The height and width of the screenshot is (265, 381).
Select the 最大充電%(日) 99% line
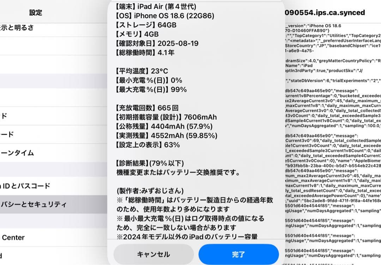(x=151, y=90)
